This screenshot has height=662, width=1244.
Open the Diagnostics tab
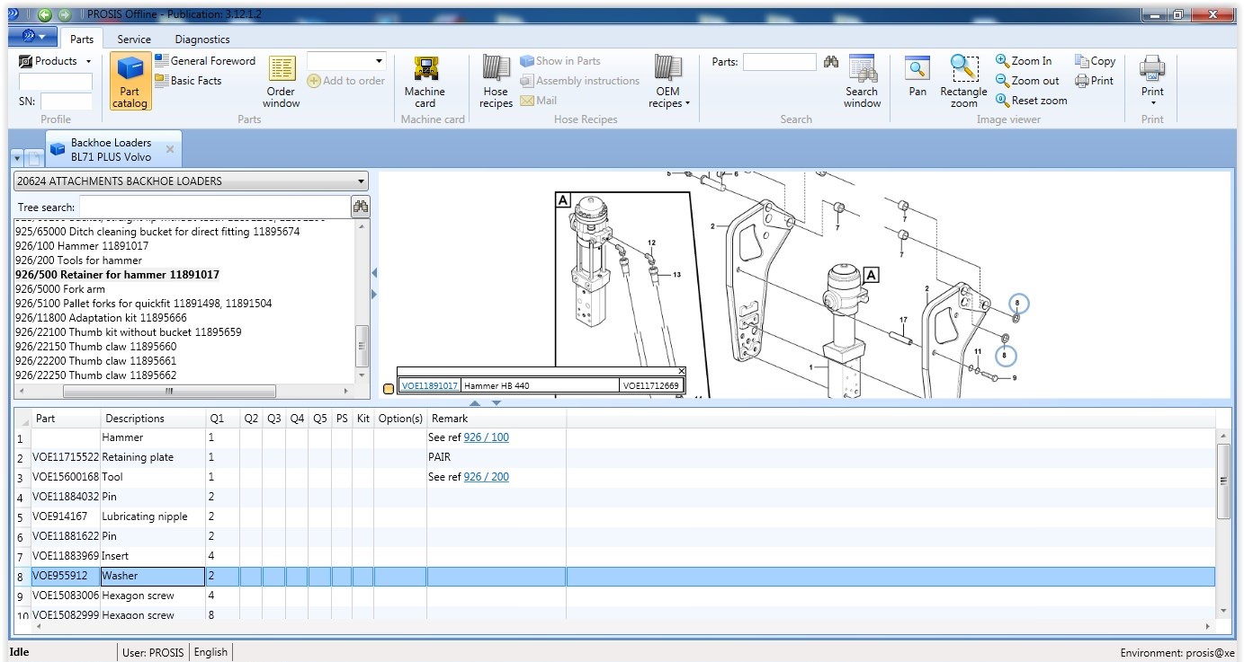202,40
